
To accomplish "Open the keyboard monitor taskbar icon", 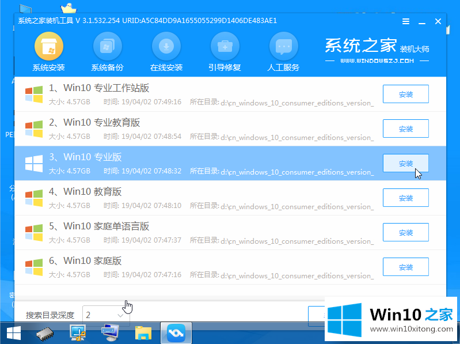I will (110, 333).
